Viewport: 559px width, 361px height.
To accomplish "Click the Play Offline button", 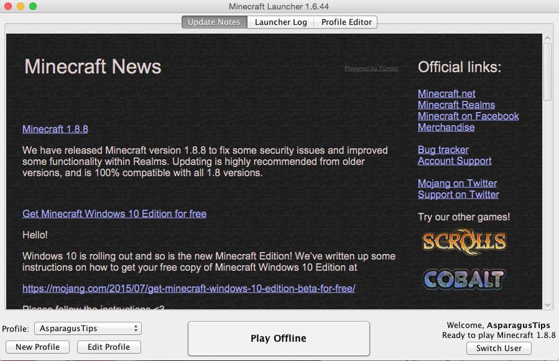I will click(x=279, y=338).
